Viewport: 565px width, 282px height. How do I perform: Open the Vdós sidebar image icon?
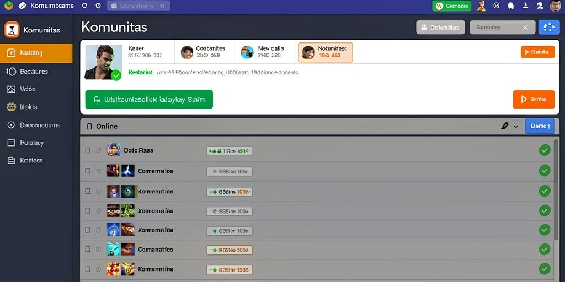[x=12, y=89]
